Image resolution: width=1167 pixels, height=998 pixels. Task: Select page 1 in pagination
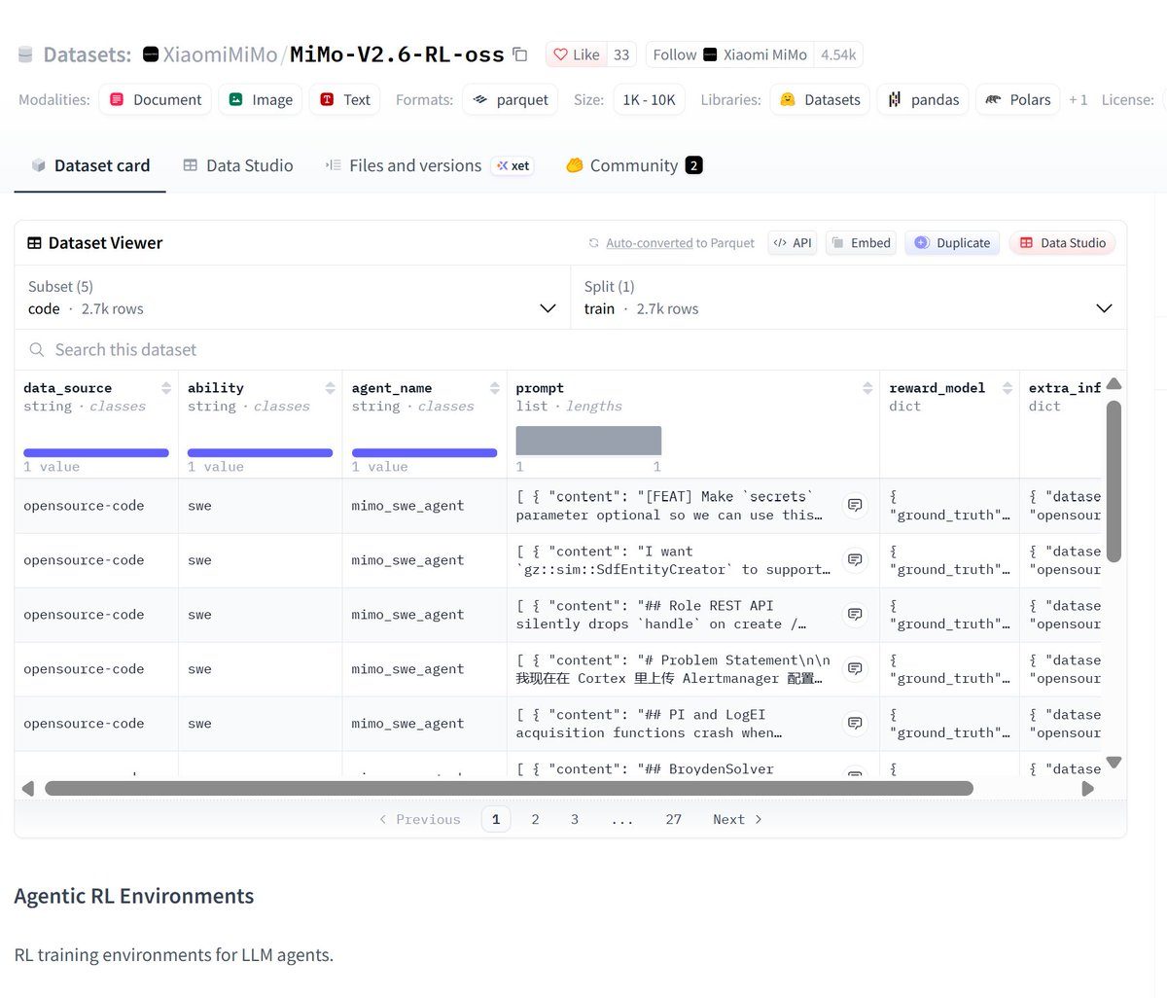click(496, 819)
